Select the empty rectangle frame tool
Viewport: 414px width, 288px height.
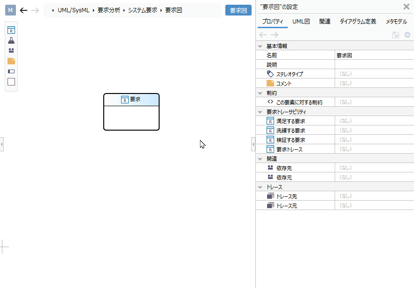(x=11, y=82)
